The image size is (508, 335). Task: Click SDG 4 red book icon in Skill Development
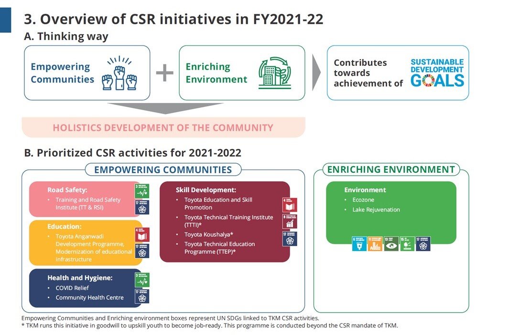pyautogui.click(x=290, y=205)
